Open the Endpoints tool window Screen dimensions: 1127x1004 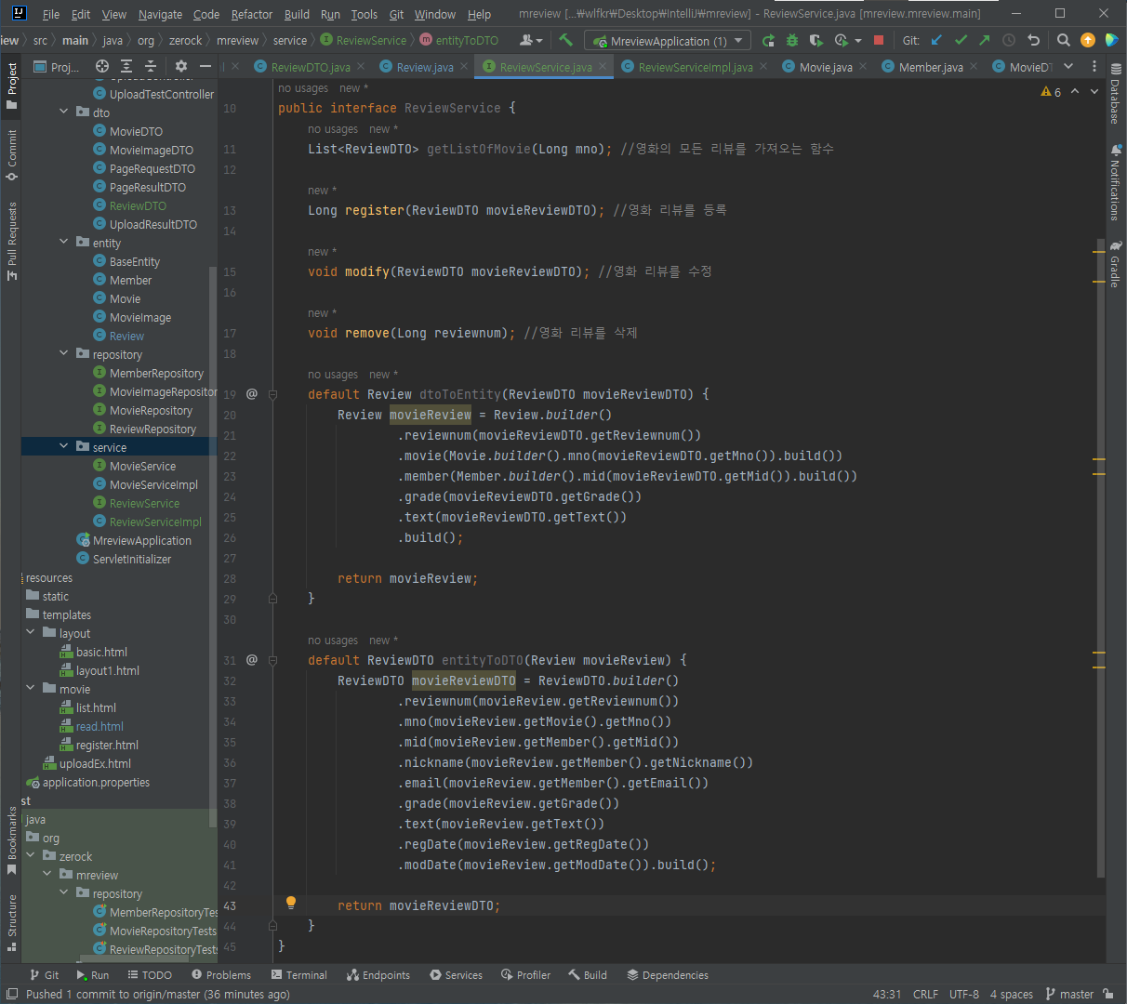coord(378,975)
